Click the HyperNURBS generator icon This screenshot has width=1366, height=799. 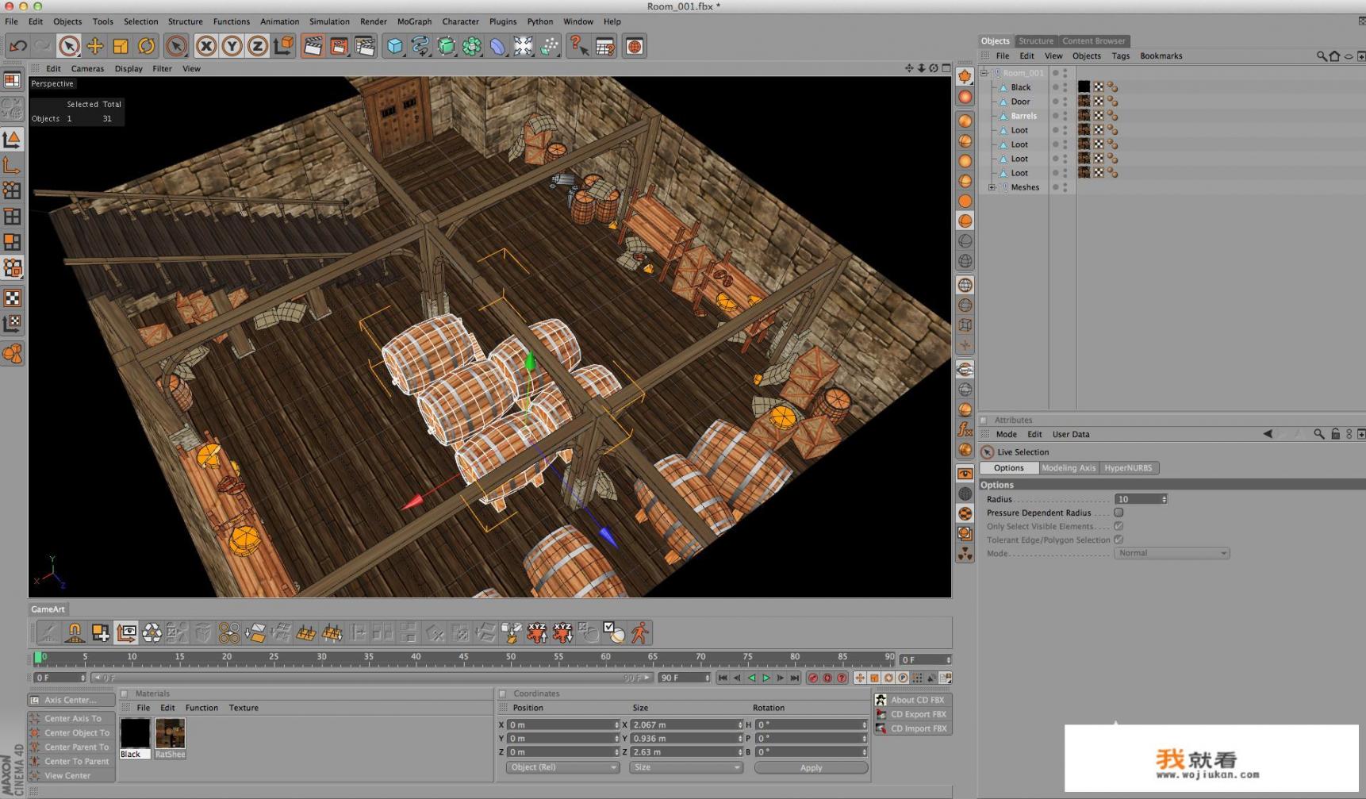coord(446,46)
